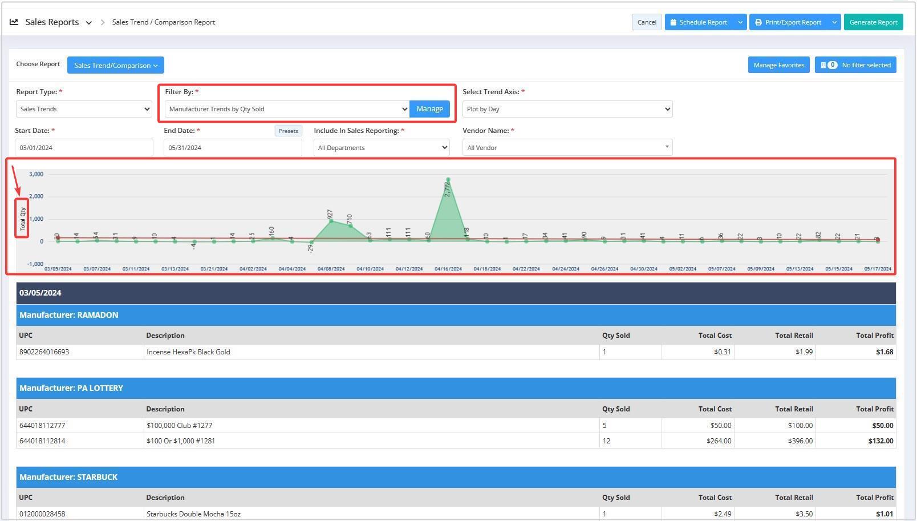Click UPC 644018112777 cell
Image resolution: width=917 pixels, height=521 pixels.
pos(80,426)
